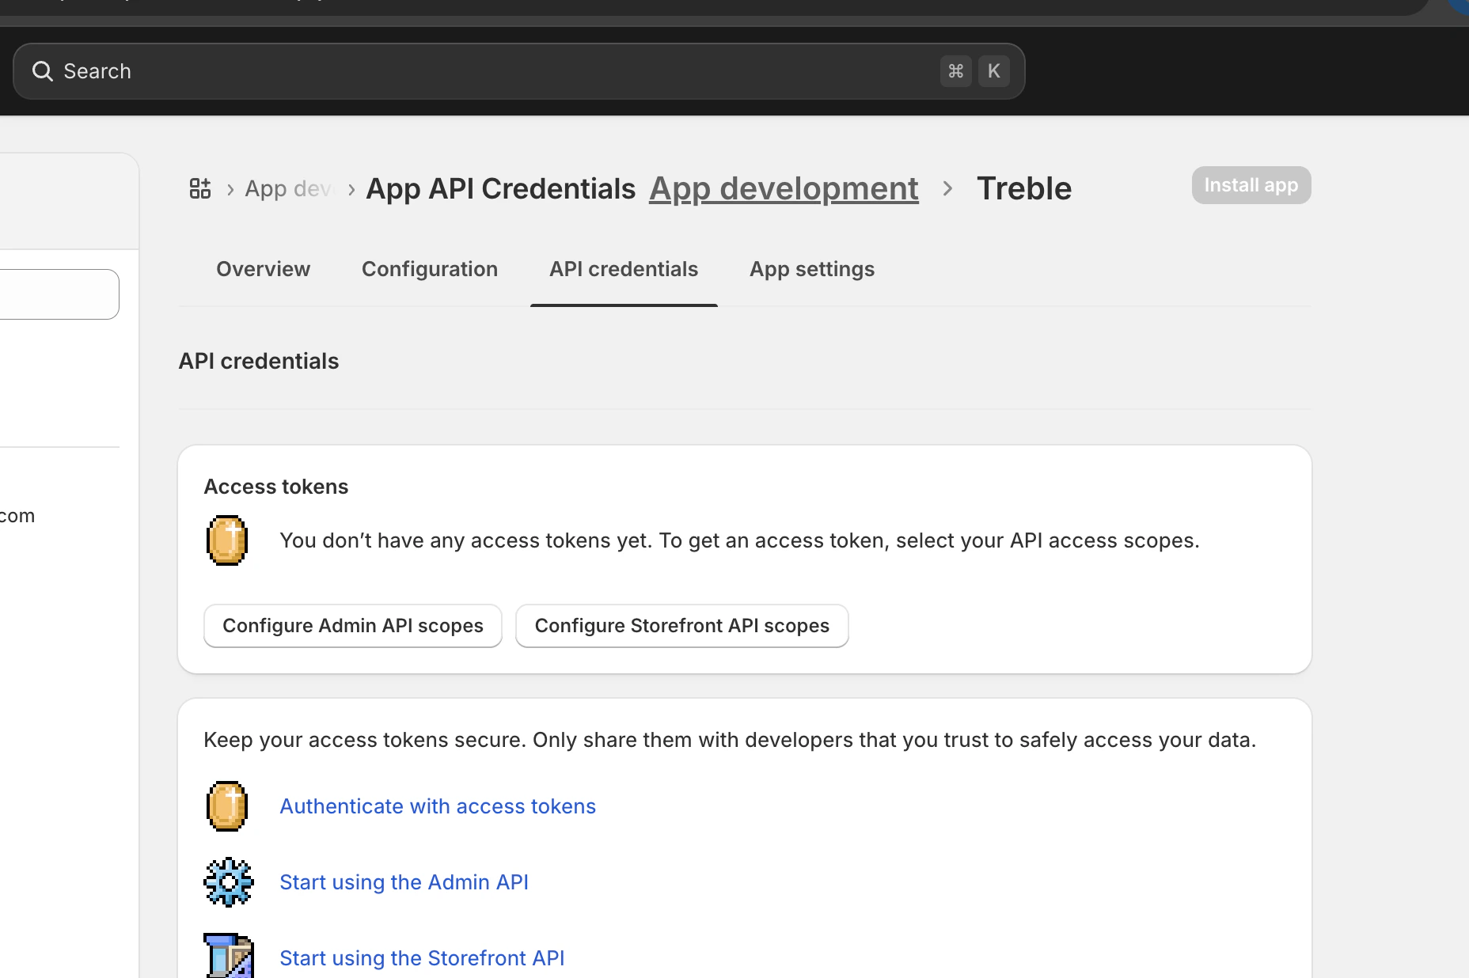Click Configure Storefront API scopes button
The height and width of the screenshot is (978, 1469).
[682, 626]
